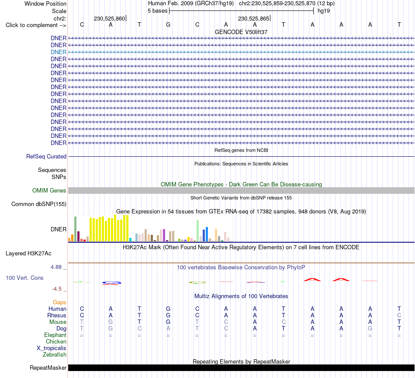Click the cyan bar in GTEx expression chart
Image resolution: width=415 pixels, height=378 pixels.
click(130, 240)
